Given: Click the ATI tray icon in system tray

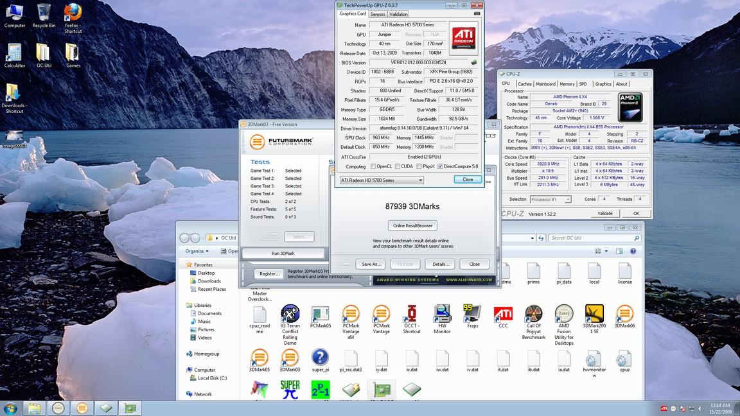Looking at the screenshot, I should (664, 408).
